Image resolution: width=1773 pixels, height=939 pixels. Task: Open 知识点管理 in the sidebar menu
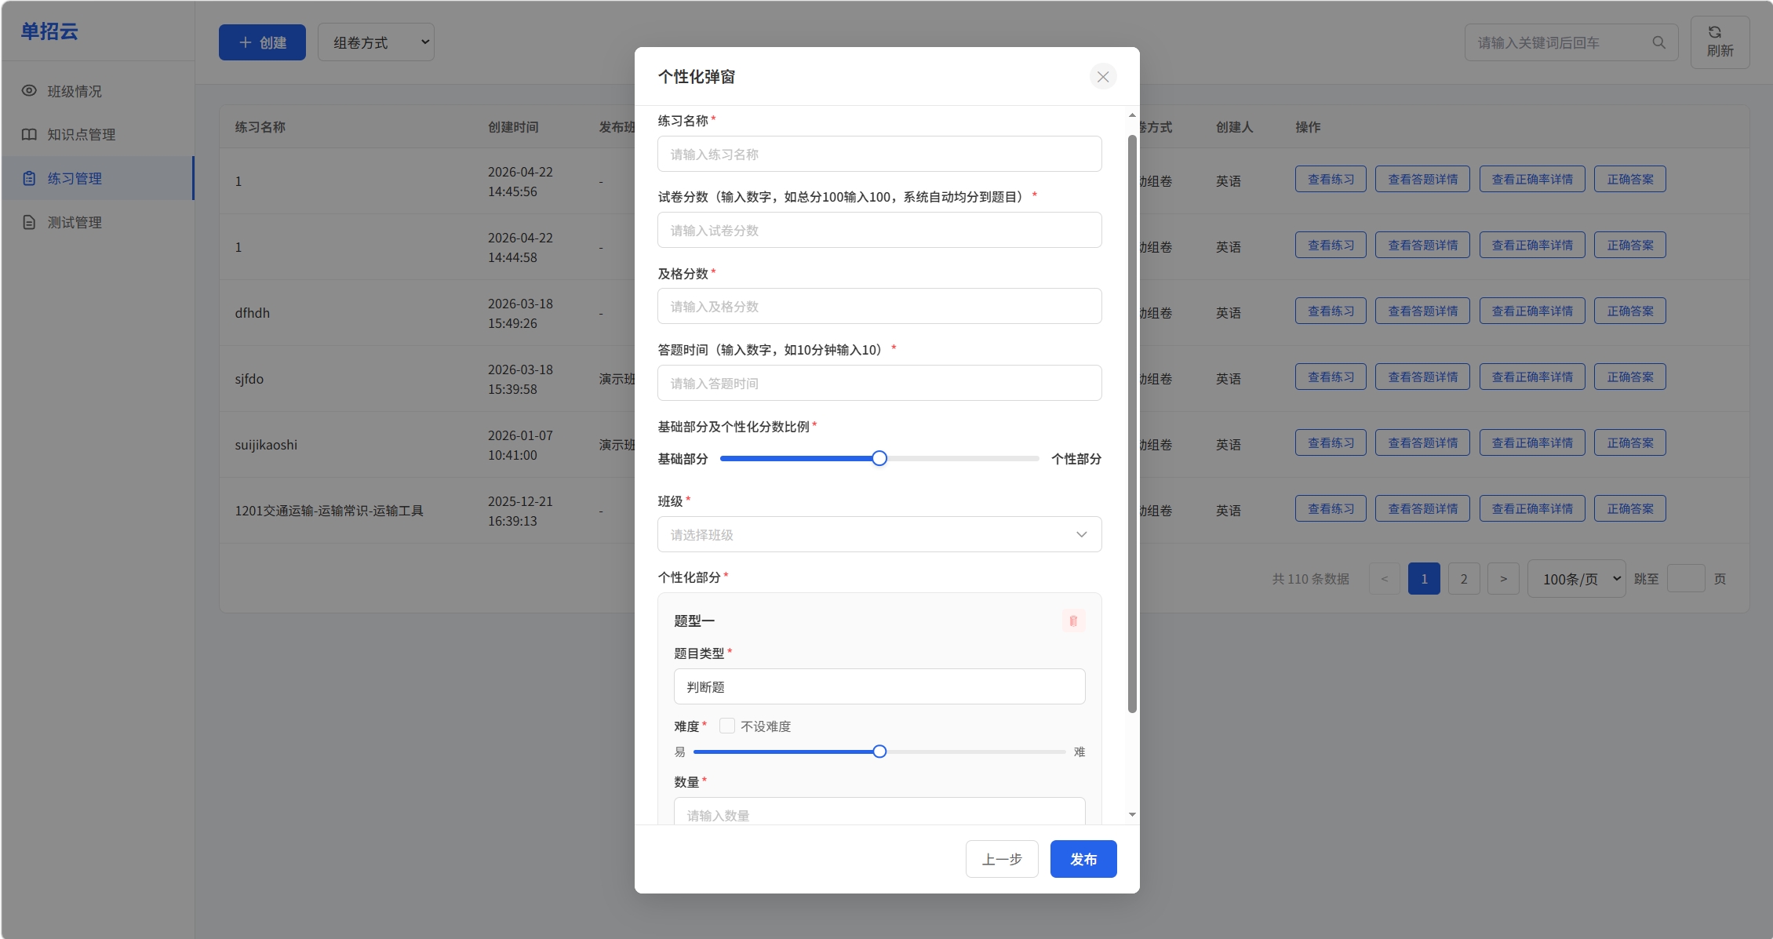[98, 135]
